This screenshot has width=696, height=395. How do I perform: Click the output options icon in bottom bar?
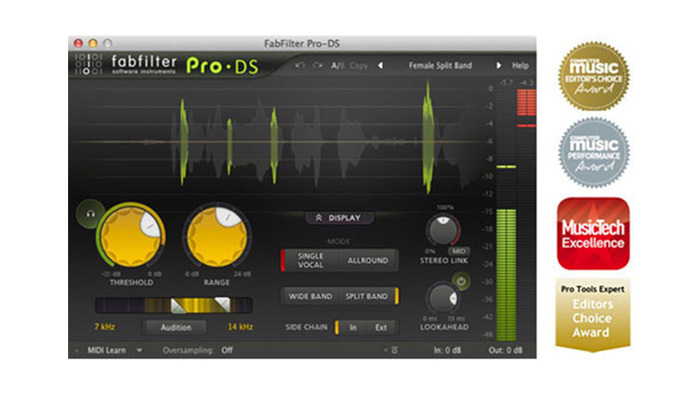[x=394, y=350]
